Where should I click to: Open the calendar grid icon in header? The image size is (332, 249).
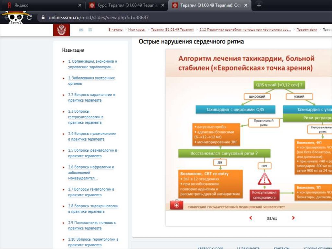coord(90,30)
